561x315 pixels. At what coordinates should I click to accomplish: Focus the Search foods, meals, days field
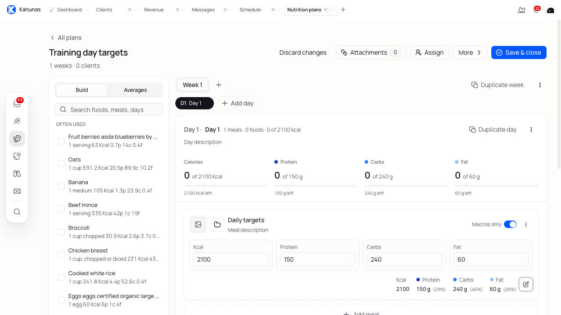109,110
